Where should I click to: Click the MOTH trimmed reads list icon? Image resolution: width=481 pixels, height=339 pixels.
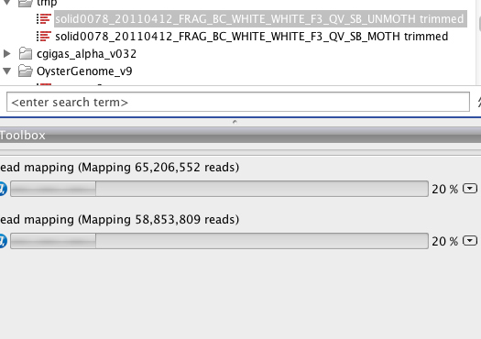44,37
